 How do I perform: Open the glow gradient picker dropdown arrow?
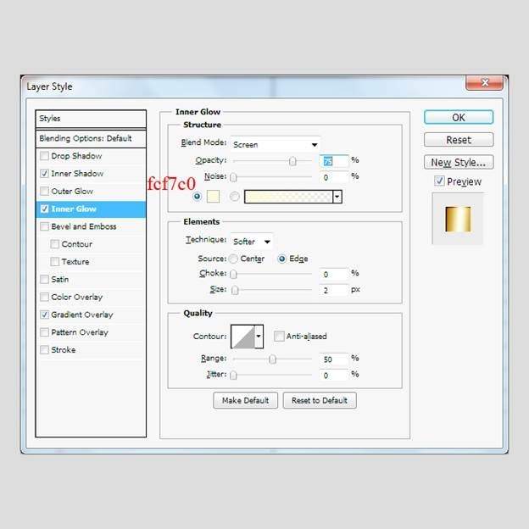point(337,197)
